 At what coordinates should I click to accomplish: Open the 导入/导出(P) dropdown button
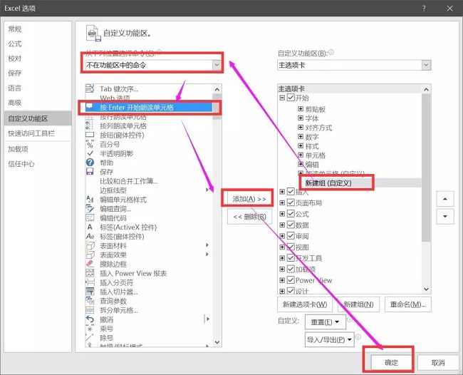329,339
